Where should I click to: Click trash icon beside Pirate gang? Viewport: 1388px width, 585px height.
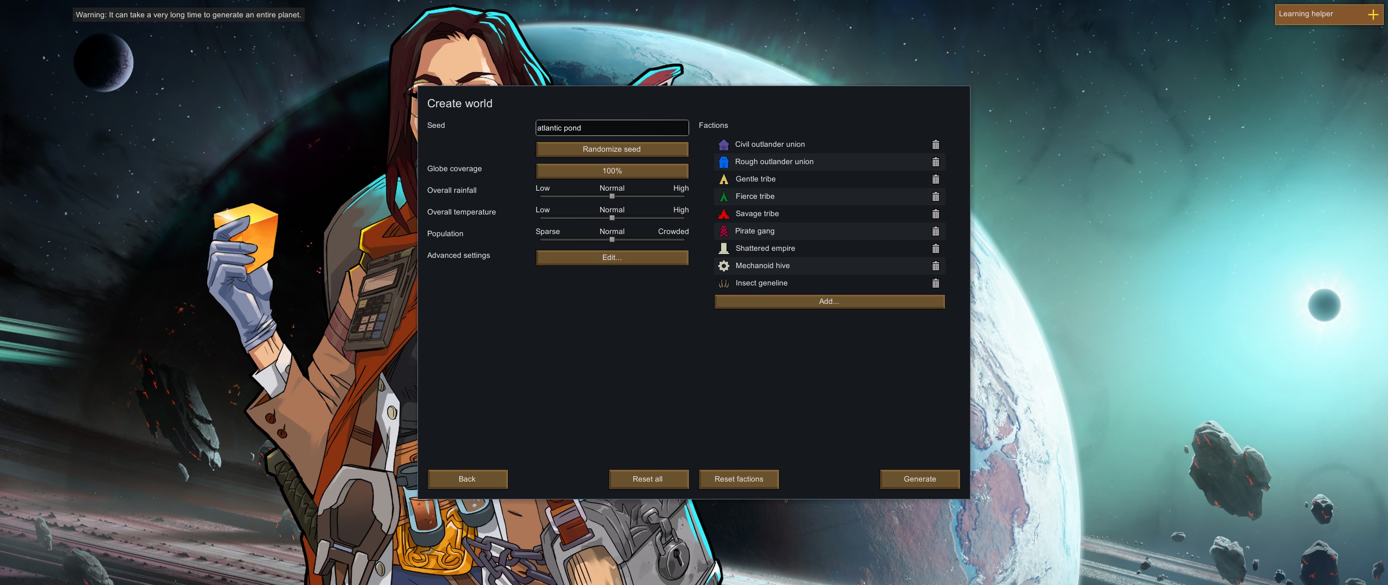pos(935,231)
